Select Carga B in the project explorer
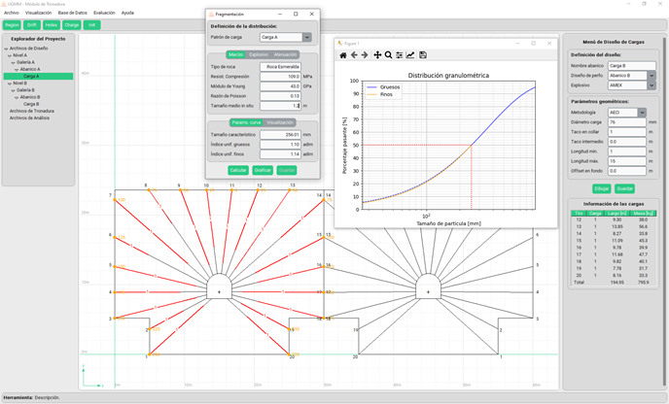The height and width of the screenshot is (404, 669). [31, 103]
